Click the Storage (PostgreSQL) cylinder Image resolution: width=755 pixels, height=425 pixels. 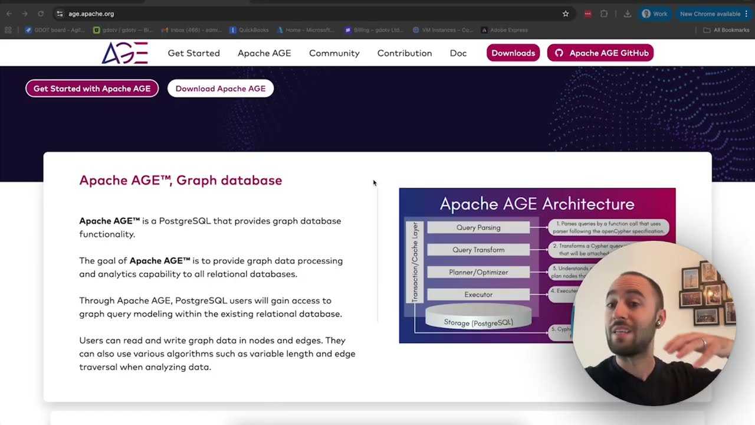pos(478,318)
